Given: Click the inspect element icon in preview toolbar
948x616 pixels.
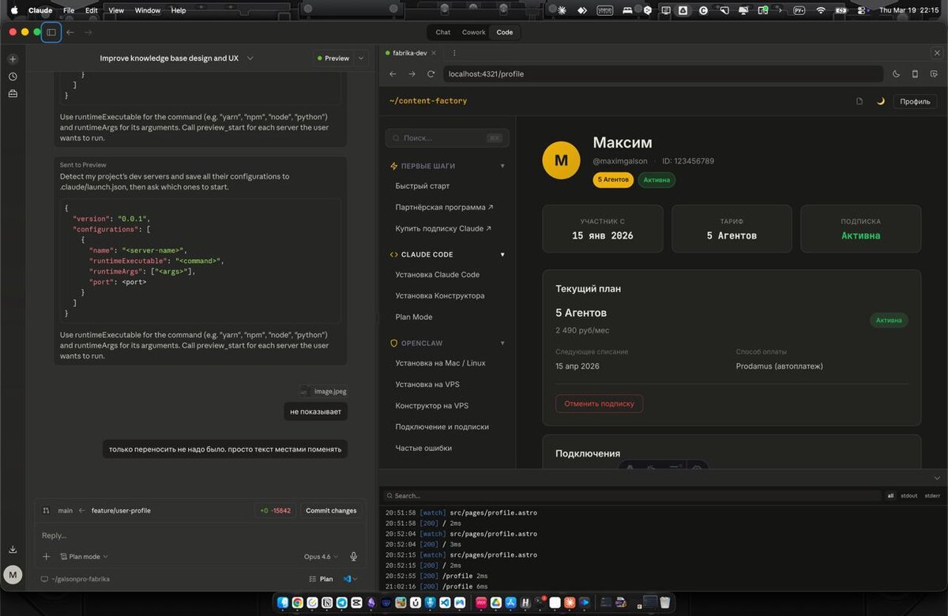Looking at the screenshot, I should coord(934,74).
